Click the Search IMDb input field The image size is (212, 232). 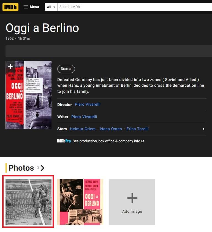[x=132, y=7]
